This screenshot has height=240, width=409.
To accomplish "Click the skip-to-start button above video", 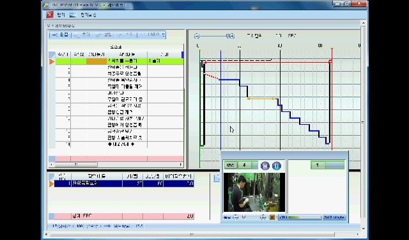I will pyautogui.click(x=265, y=166).
